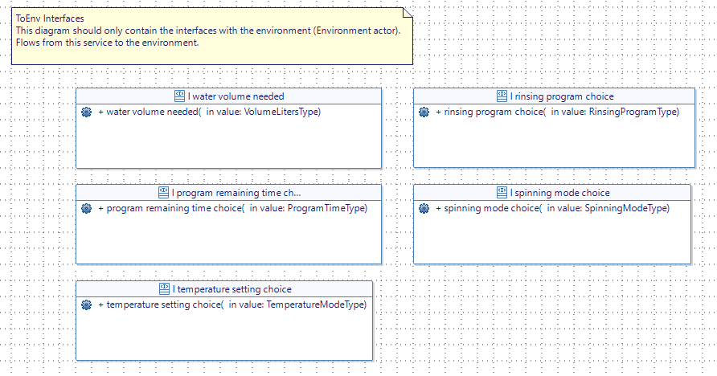Click the gear icon of temperature setting choice operation
Viewport: 717px width, 376px height.
tap(87, 304)
